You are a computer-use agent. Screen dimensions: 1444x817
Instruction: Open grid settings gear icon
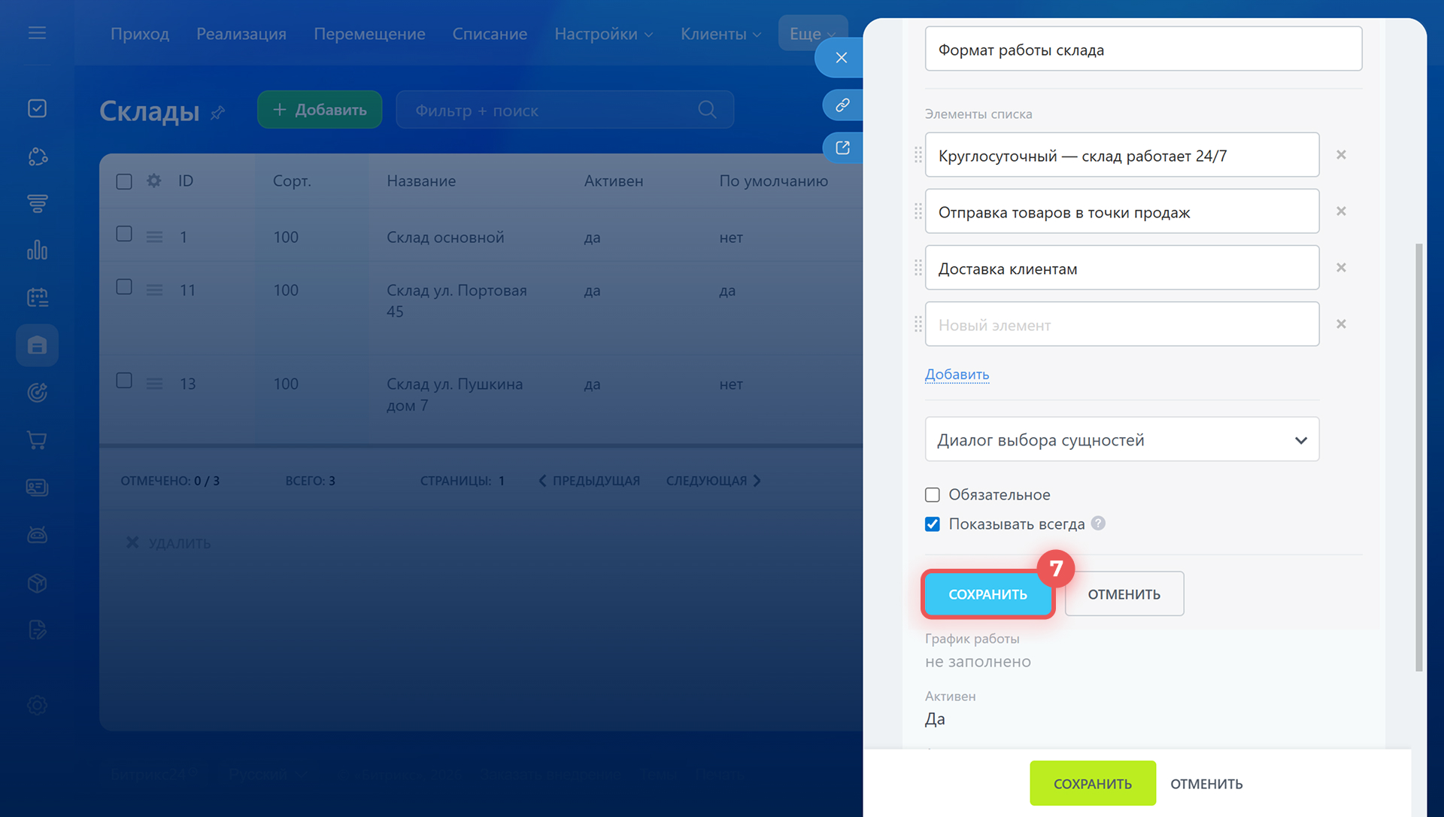(x=154, y=181)
